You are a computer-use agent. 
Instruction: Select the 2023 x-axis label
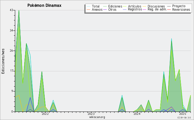91,114
